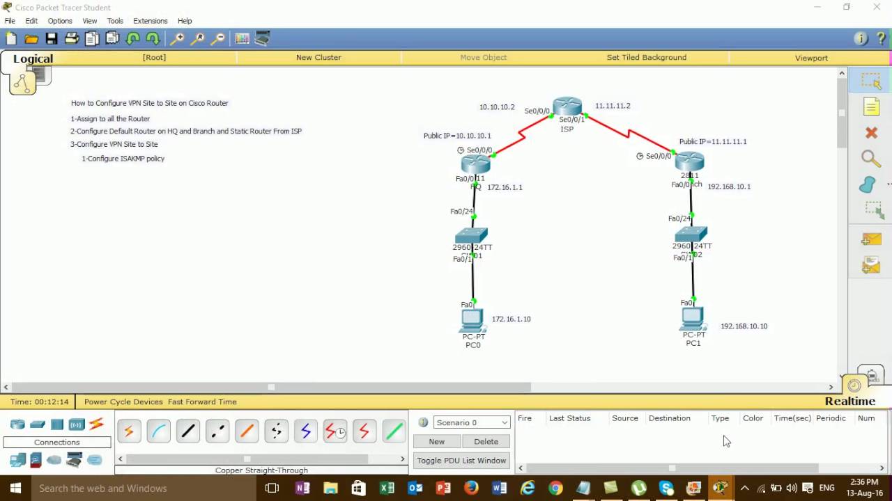Click Toggle PDU List Window button
The height and width of the screenshot is (501, 892).
point(461,461)
